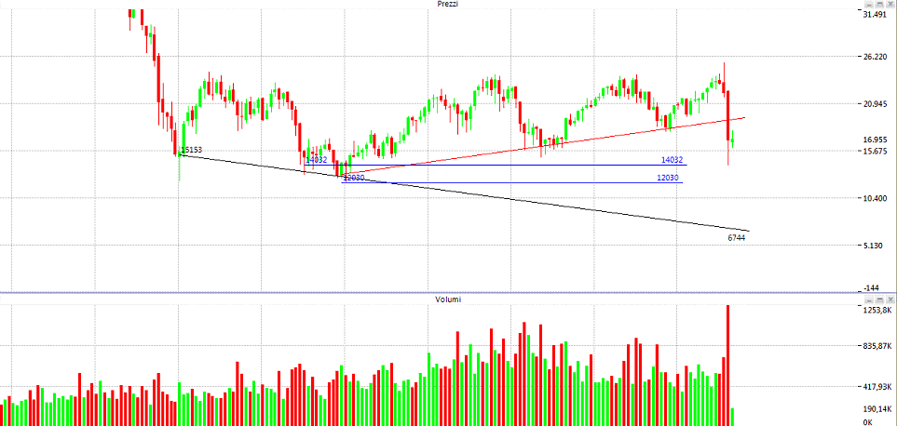Close the Volumi panel

(890, 300)
